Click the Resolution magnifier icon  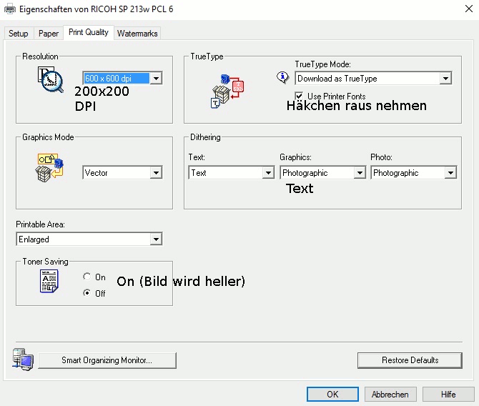pyautogui.click(x=51, y=79)
